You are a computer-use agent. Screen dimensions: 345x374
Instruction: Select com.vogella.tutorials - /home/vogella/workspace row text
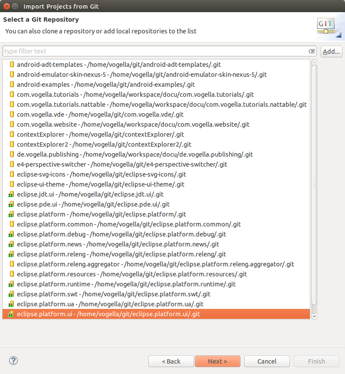(x=135, y=95)
